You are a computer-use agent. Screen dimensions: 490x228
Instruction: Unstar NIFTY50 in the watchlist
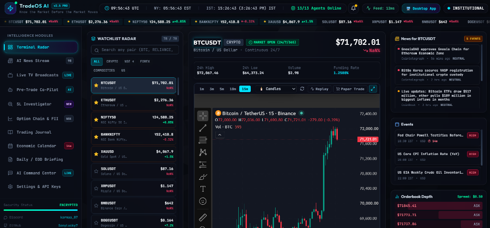(x=96, y=120)
